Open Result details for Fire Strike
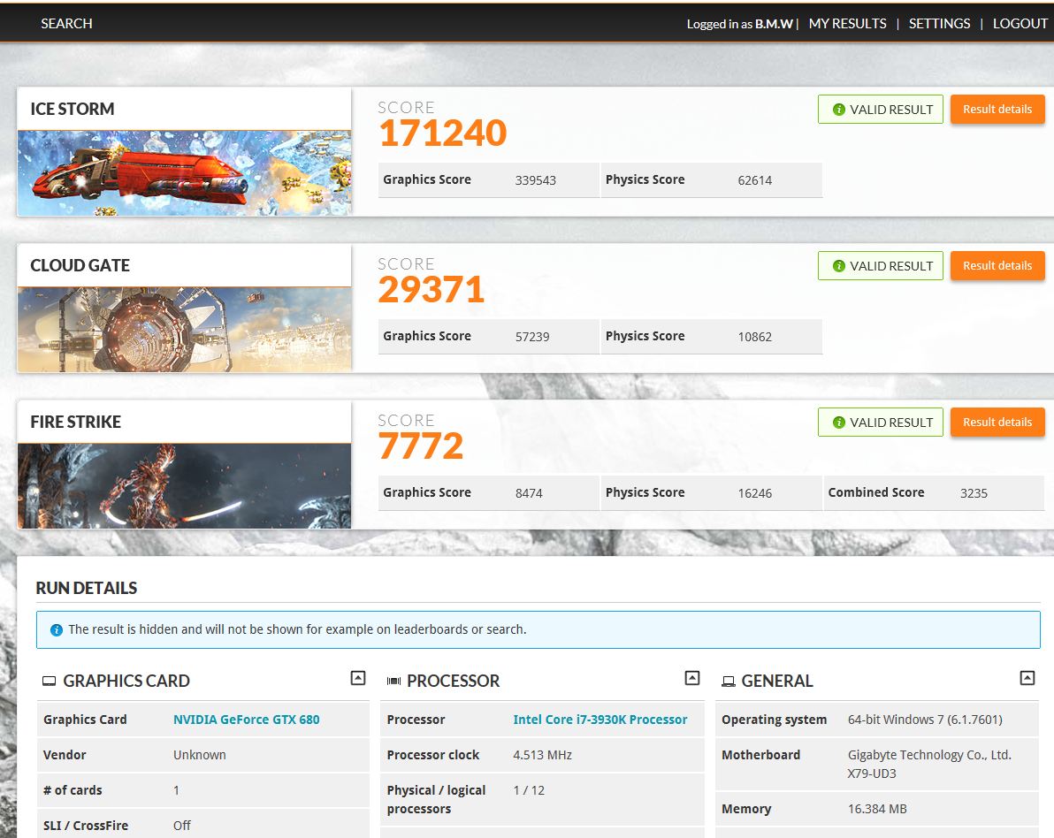This screenshot has height=838, width=1054. pyautogui.click(x=997, y=422)
